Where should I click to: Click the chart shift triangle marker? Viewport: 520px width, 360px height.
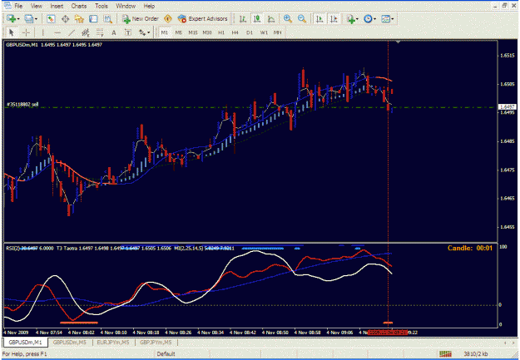pyautogui.click(x=398, y=42)
